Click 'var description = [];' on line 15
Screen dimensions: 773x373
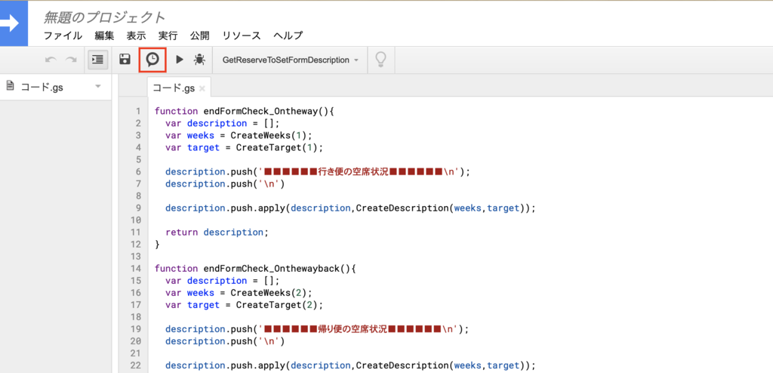(223, 281)
